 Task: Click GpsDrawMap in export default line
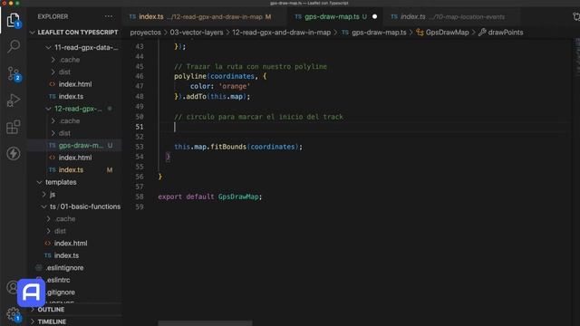pos(238,197)
